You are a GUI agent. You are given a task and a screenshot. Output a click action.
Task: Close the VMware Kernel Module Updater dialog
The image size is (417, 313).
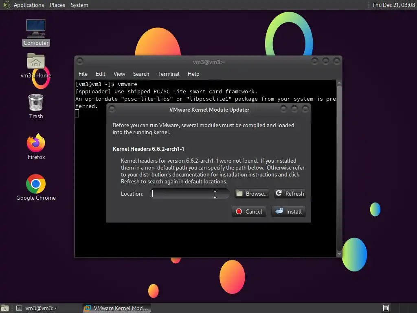pos(305,108)
